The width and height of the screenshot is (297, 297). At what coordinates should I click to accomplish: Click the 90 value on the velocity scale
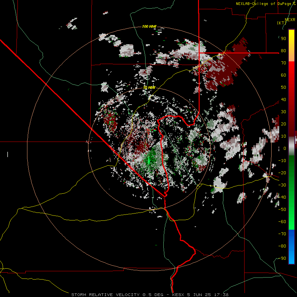point(283,39)
